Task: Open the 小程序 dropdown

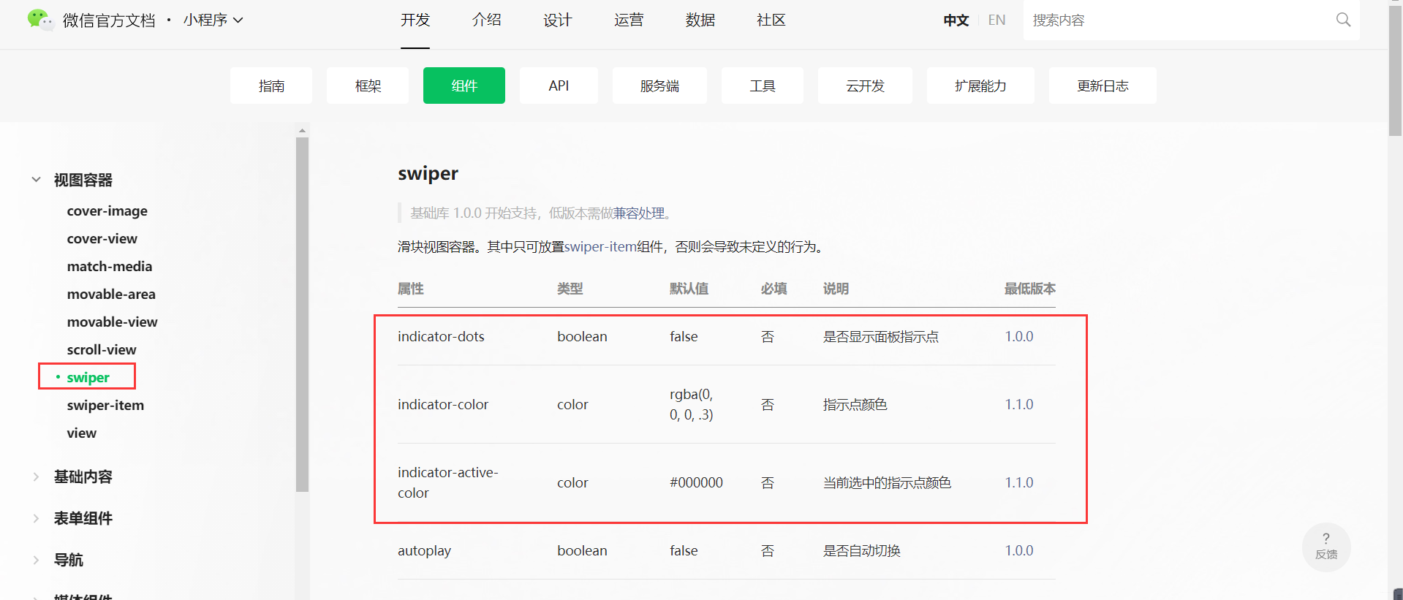Action: point(213,20)
